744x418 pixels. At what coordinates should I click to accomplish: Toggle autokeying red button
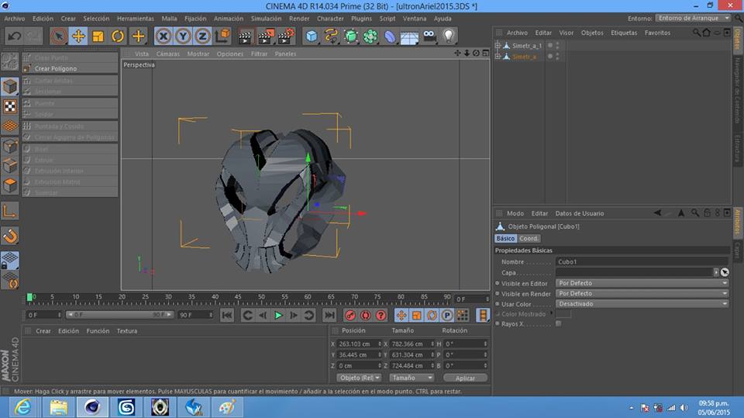pyautogui.click(x=365, y=315)
